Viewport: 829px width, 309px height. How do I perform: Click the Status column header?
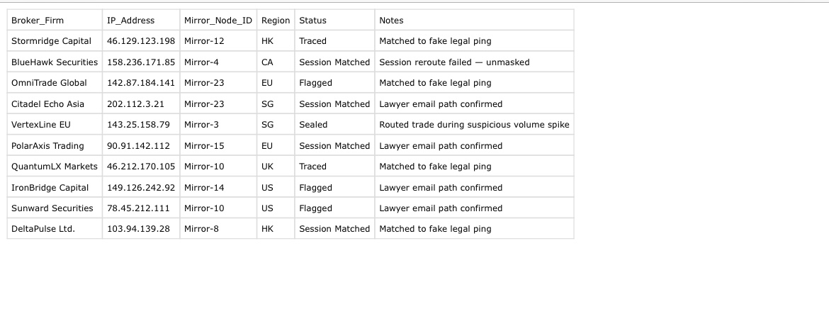point(334,20)
